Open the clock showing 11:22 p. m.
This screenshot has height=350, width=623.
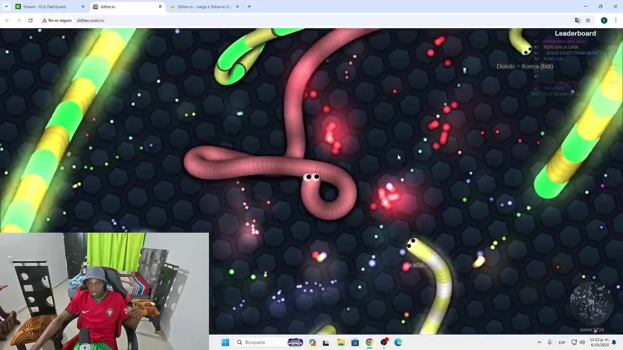point(598,342)
